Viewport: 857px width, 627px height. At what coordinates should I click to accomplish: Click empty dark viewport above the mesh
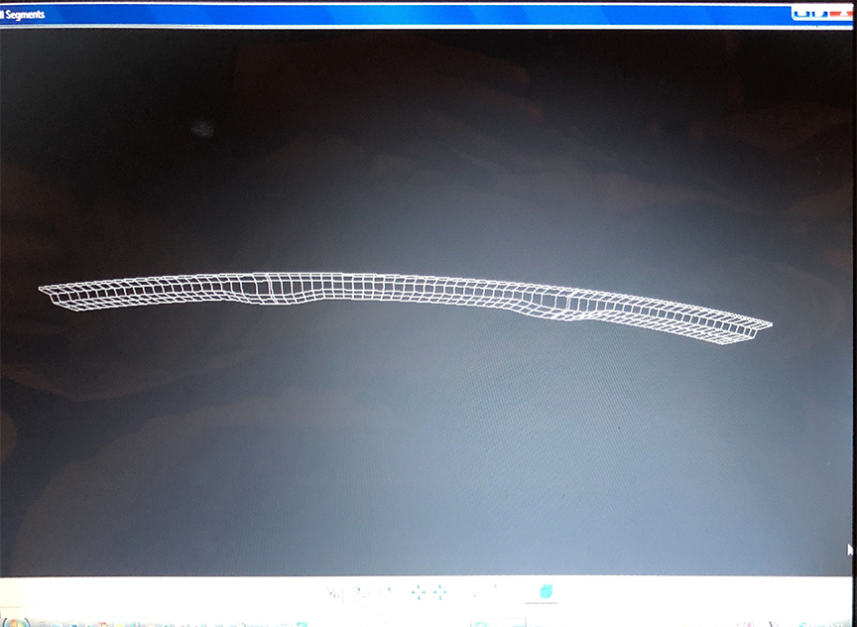coord(427,149)
